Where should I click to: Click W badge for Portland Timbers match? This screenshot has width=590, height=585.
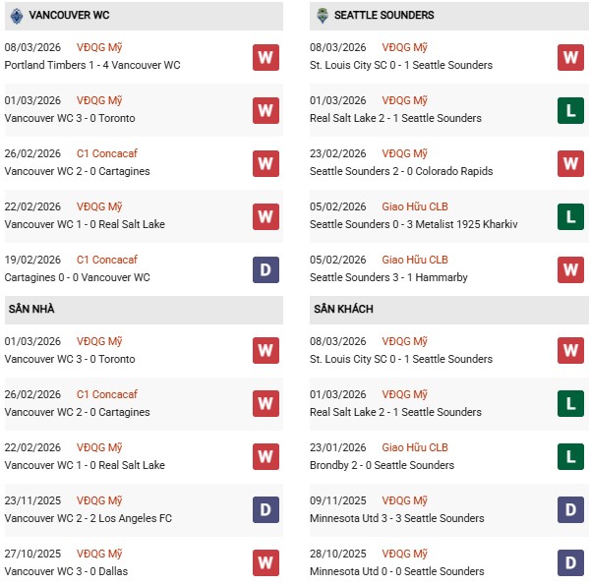(x=265, y=57)
